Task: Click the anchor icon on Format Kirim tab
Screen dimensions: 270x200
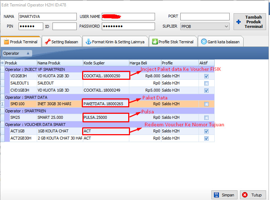Action: pyautogui.click(x=88, y=42)
